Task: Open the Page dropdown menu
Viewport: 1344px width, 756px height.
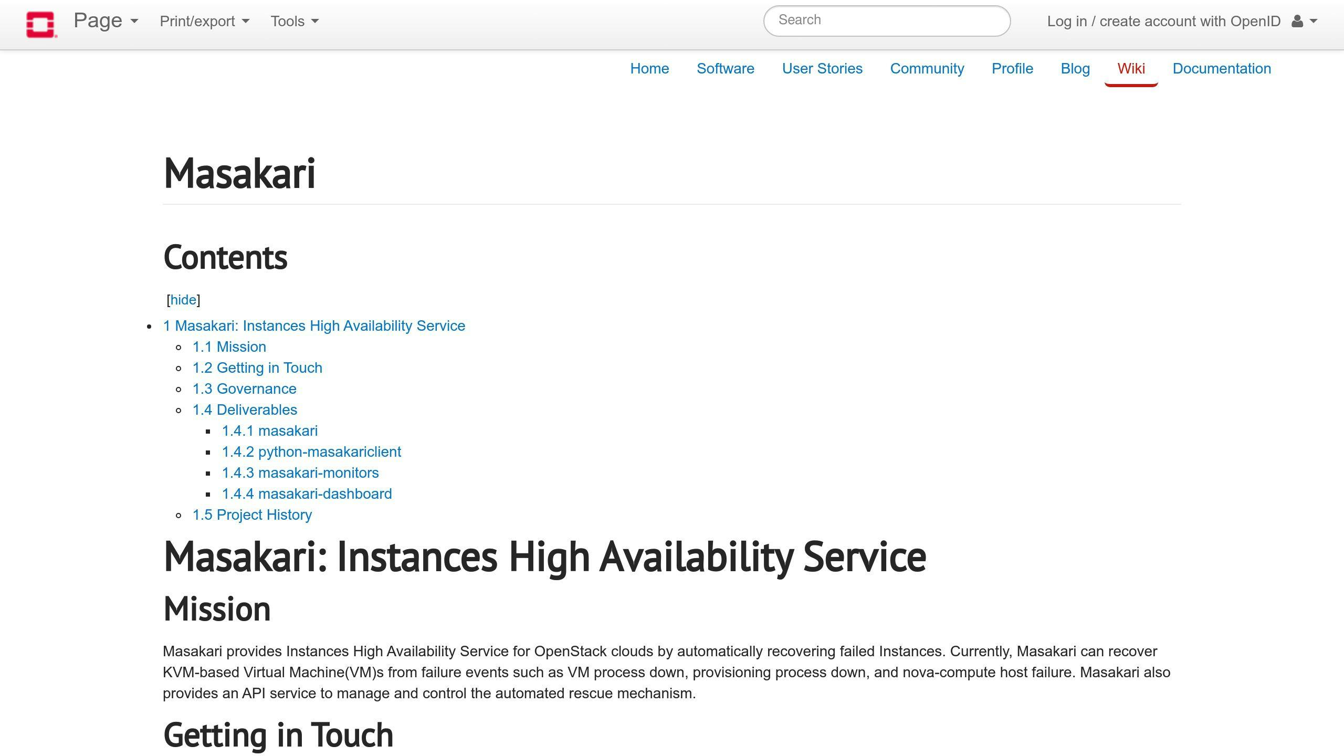Action: [106, 21]
